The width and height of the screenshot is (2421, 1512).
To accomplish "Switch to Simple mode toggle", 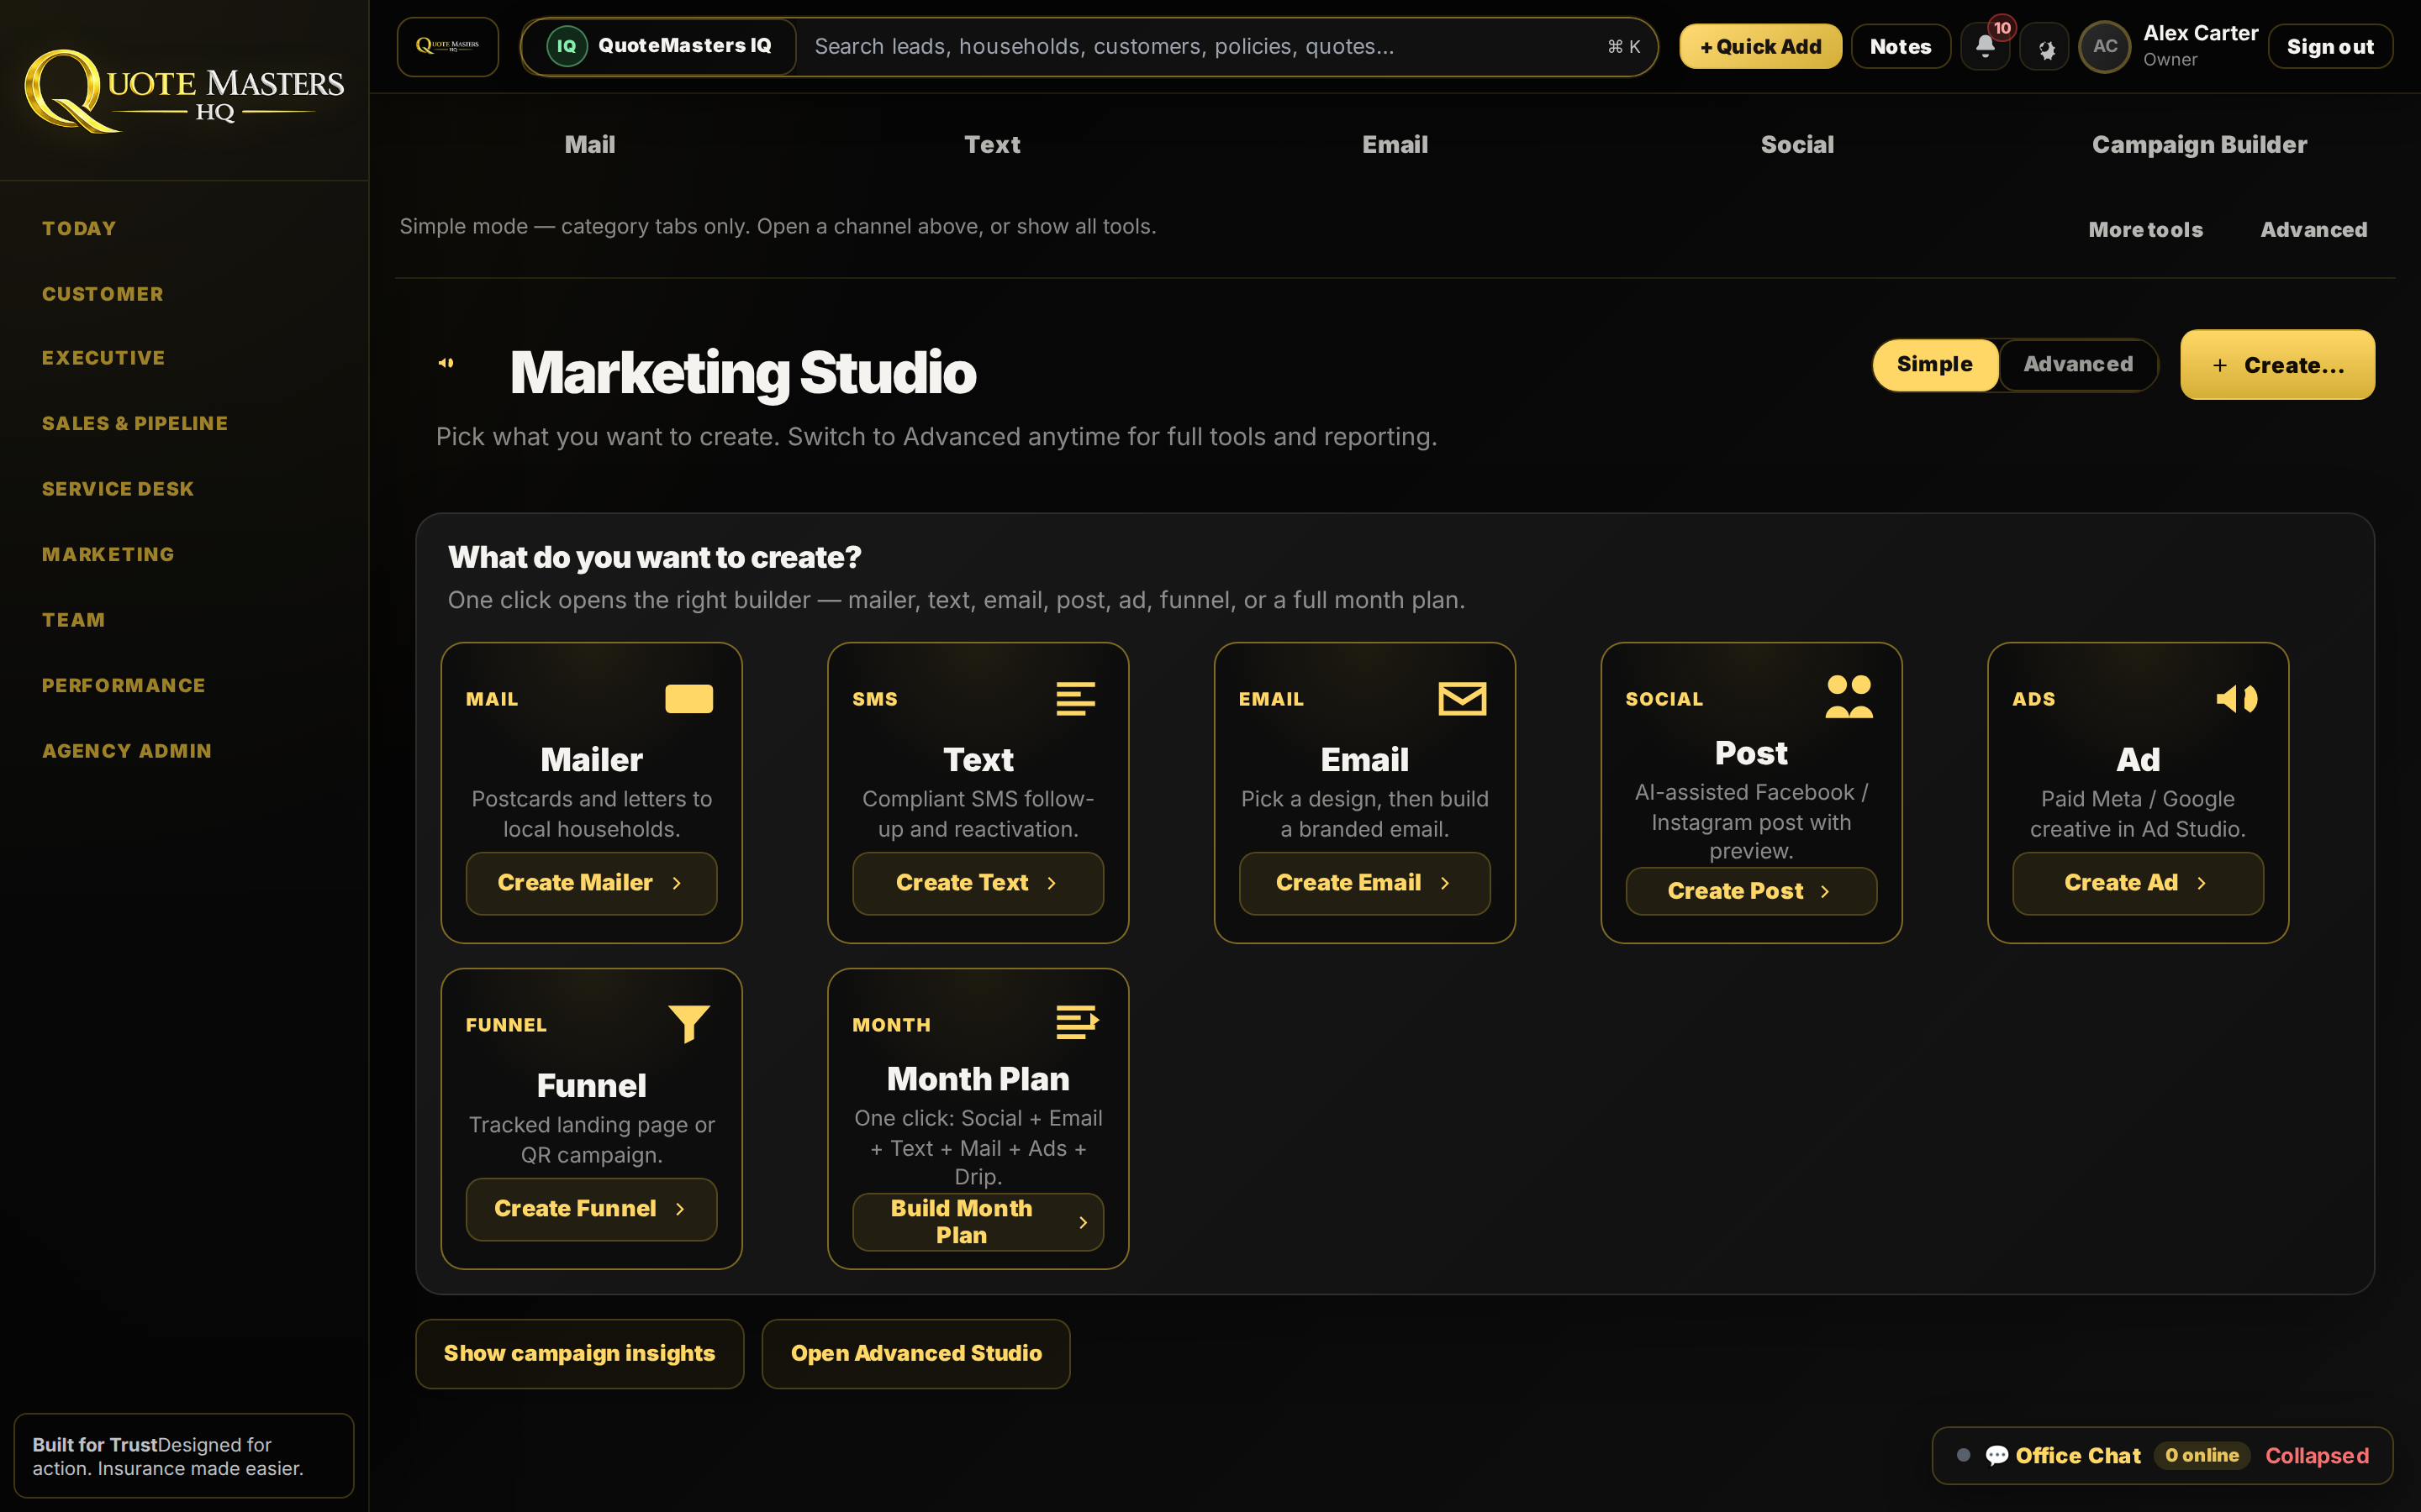I will 1935,364.
